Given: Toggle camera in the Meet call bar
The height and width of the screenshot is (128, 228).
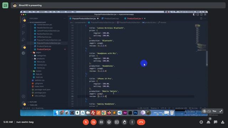Looking at the screenshot, I should click(93, 122).
